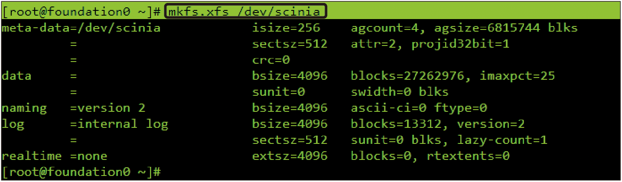Click the realtime =none text
This screenshot has height=182, width=622.
tap(55, 156)
